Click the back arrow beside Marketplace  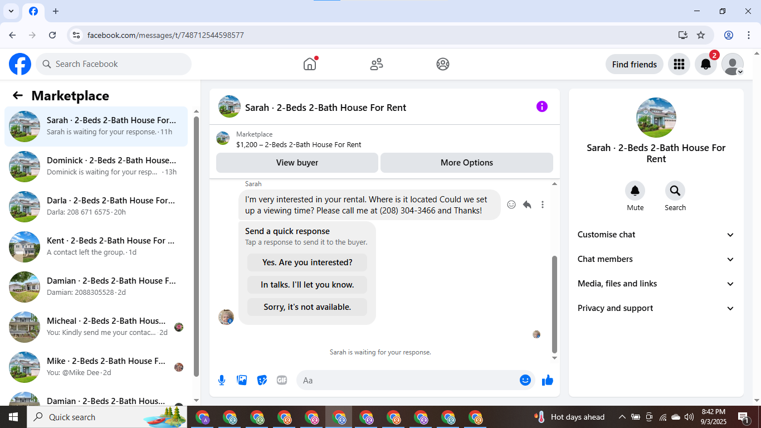tap(18, 96)
